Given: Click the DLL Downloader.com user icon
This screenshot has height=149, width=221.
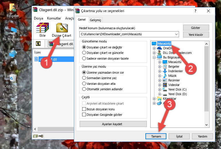Looking at the screenshot, I should point(159,53).
